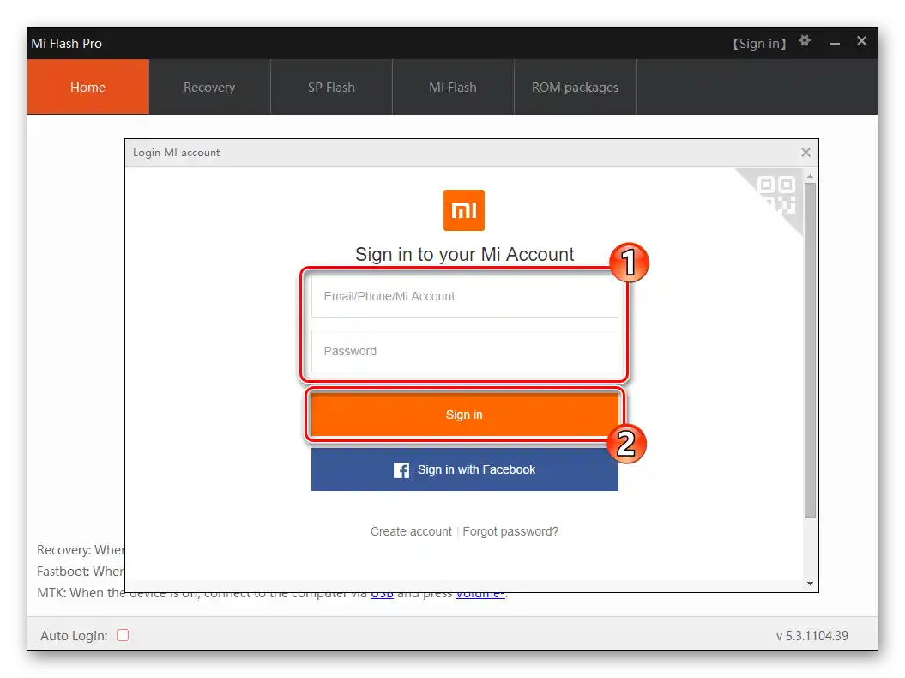Image resolution: width=905 pixels, height=678 pixels.
Task: Switch to the SP Flash tab
Action: click(331, 88)
